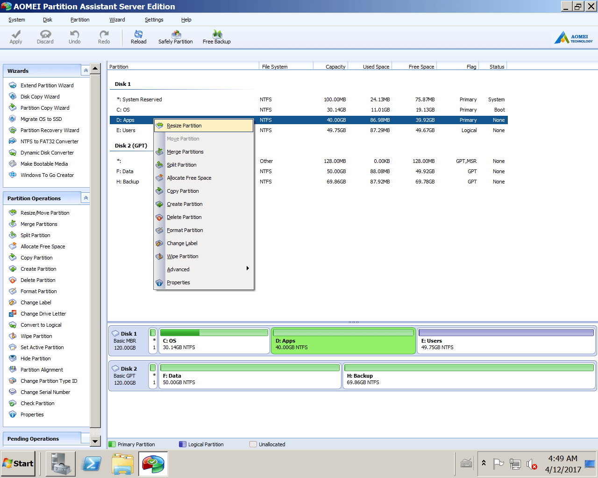598x478 pixels.
Task: Choose Wipe Partition in the context menu
Action: click(204, 256)
